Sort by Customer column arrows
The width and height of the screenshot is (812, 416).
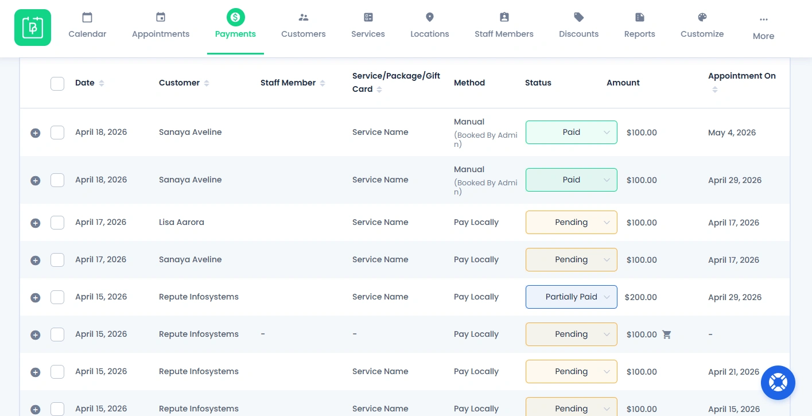click(207, 83)
